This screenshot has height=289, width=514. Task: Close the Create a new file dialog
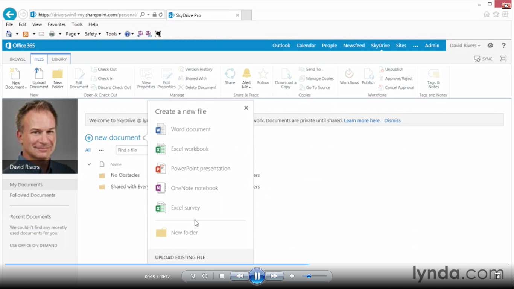(x=246, y=108)
